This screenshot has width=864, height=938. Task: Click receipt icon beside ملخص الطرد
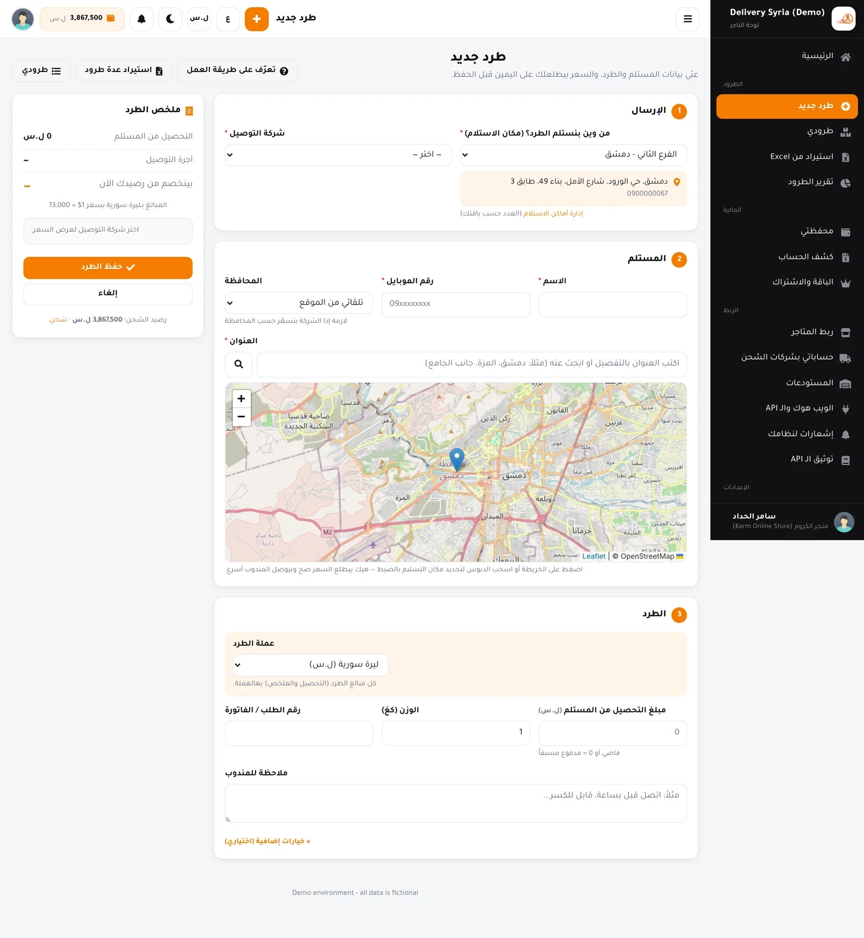(x=189, y=111)
